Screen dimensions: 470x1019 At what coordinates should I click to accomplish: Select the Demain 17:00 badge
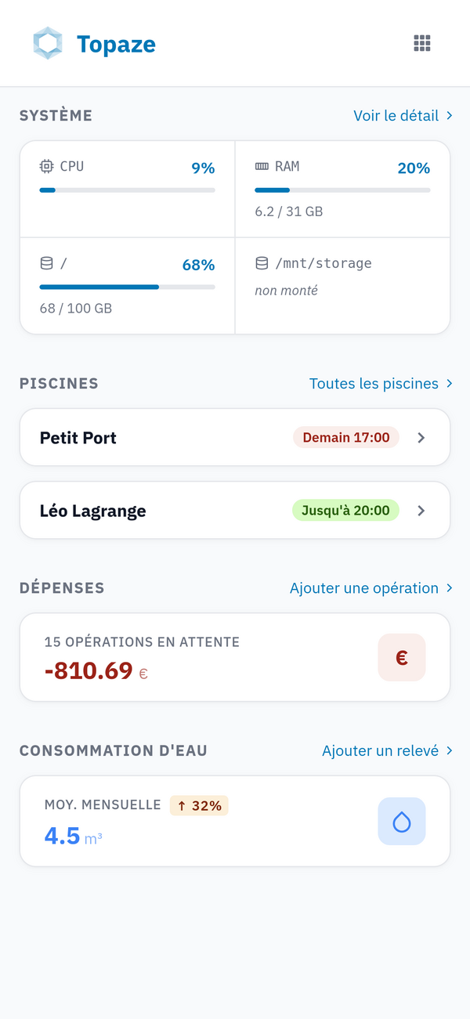(x=346, y=438)
